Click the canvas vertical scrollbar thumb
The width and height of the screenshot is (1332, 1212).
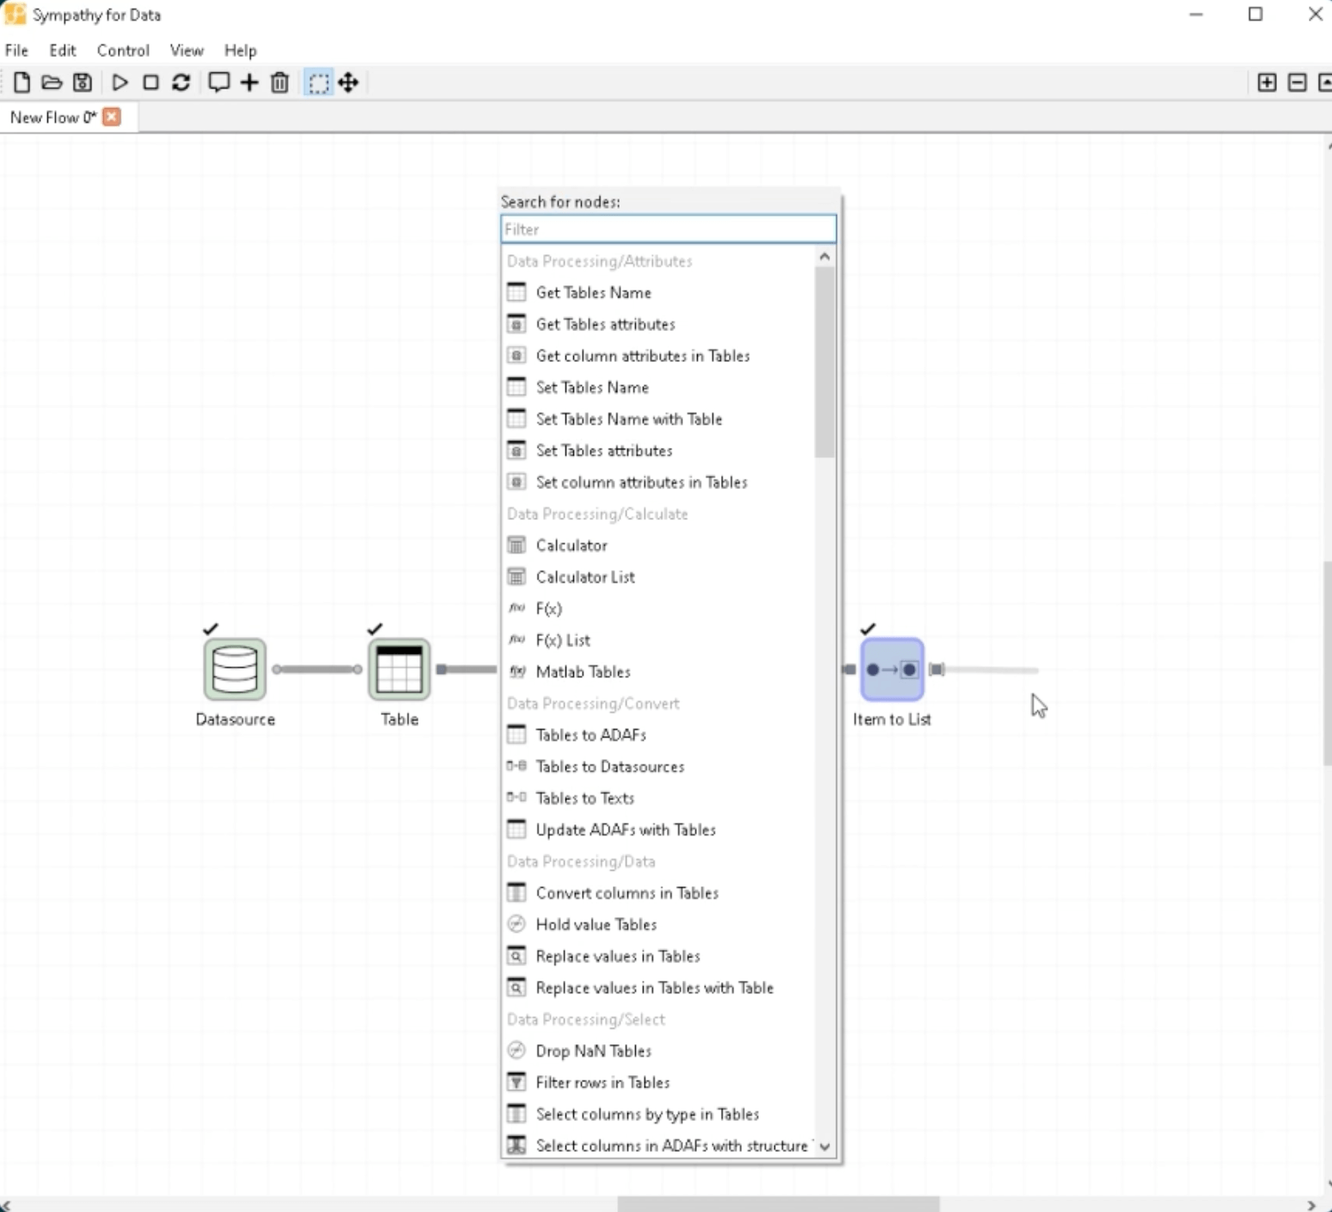(1328, 663)
